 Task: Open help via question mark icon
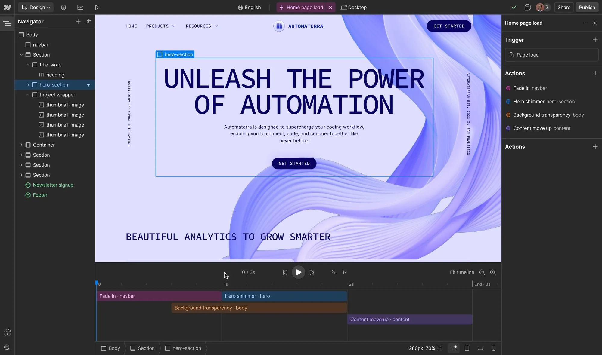(x=8, y=332)
